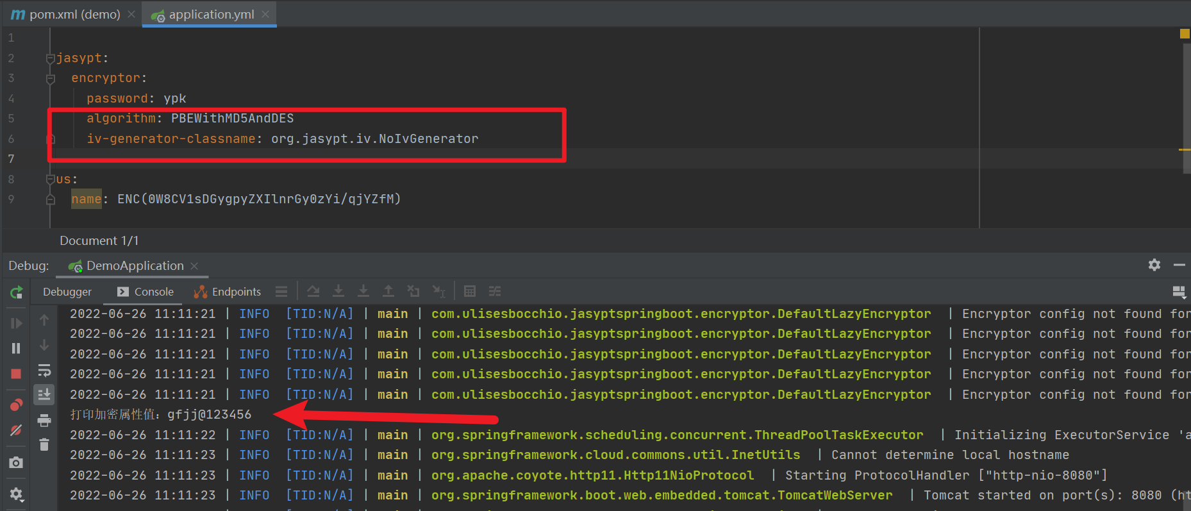Rerun DemoApplication with the green rerun icon
1191x511 pixels.
point(16,292)
